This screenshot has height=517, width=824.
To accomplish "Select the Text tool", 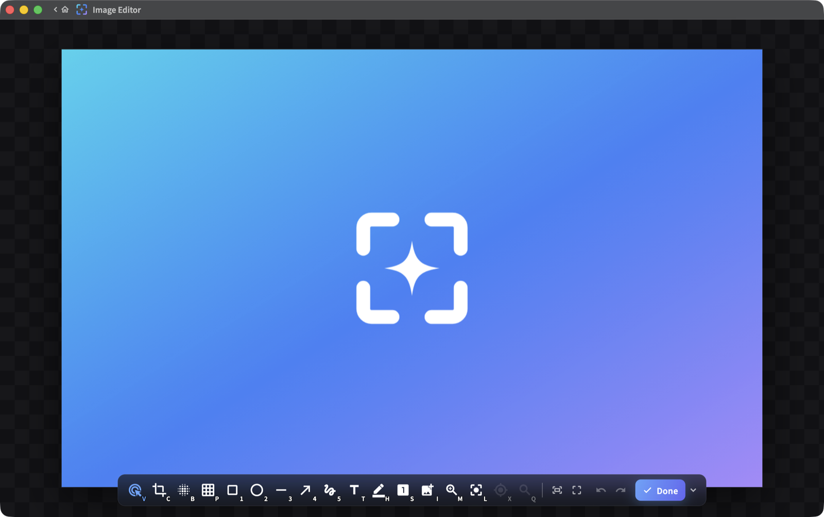I will click(354, 490).
